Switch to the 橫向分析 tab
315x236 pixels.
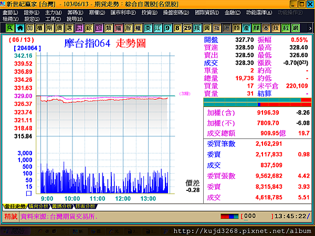click(x=38, y=206)
